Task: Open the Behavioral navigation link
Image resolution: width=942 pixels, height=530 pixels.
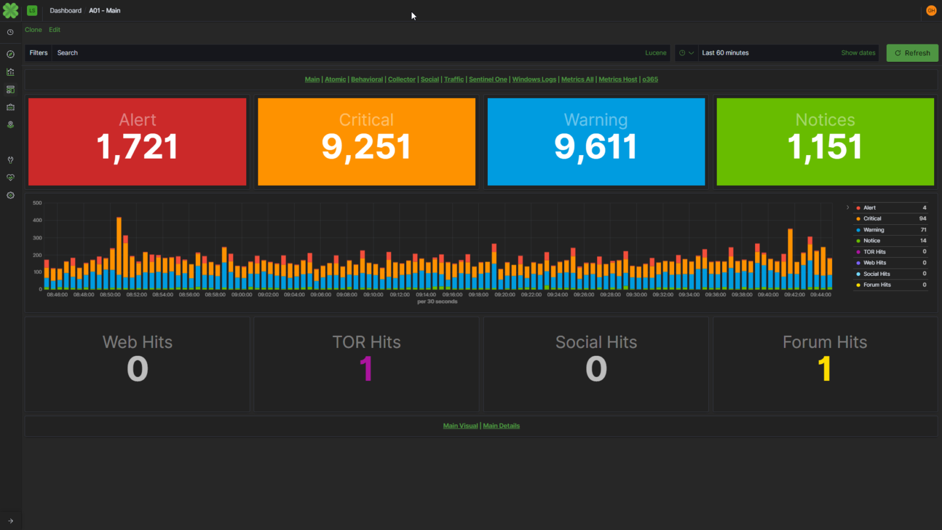Action: (x=366, y=79)
